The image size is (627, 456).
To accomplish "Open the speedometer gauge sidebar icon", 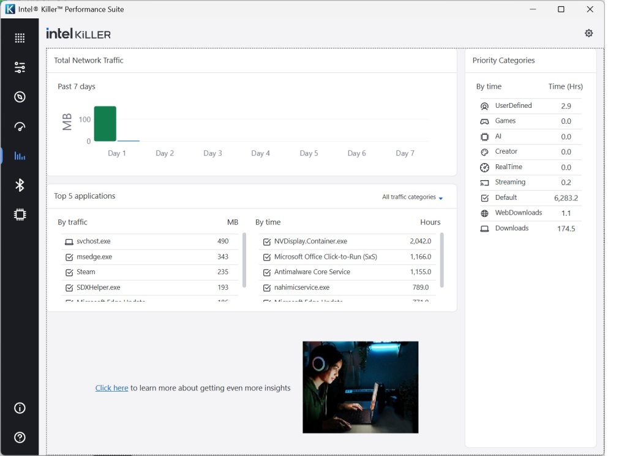I will point(20,127).
